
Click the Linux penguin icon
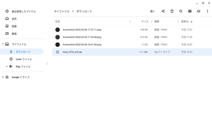tap(11, 59)
